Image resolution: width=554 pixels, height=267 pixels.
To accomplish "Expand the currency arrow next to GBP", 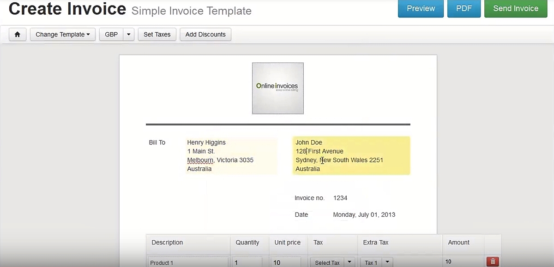I will (129, 35).
